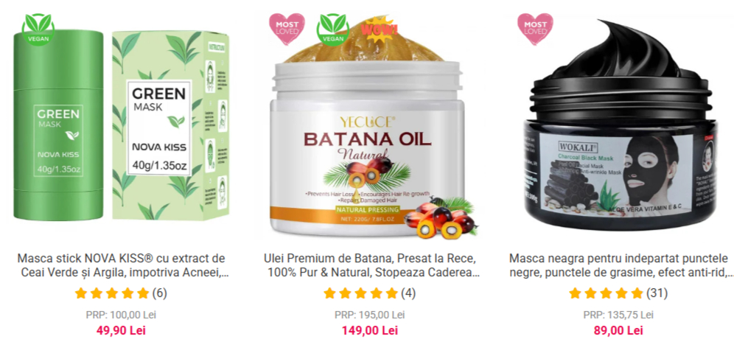The width and height of the screenshot is (734, 350).
Task: Open Ulei Premium de Batana title link
Action: (x=371, y=265)
